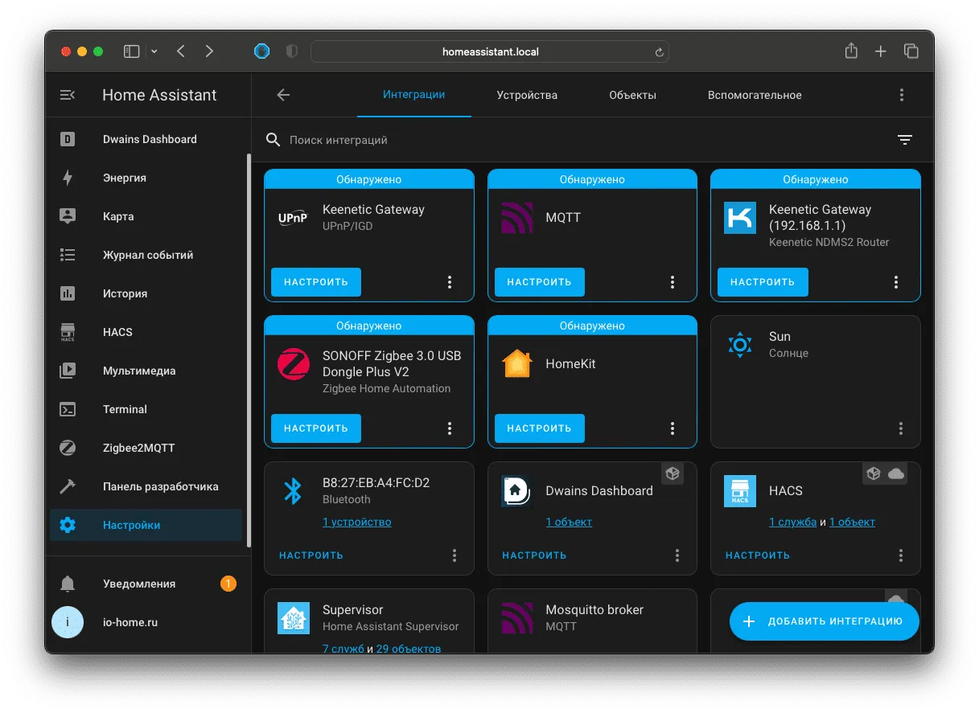Go back in Safari history
The height and width of the screenshot is (713, 979).
click(x=181, y=51)
